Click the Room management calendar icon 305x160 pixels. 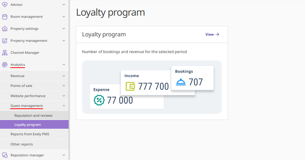click(x=5, y=16)
